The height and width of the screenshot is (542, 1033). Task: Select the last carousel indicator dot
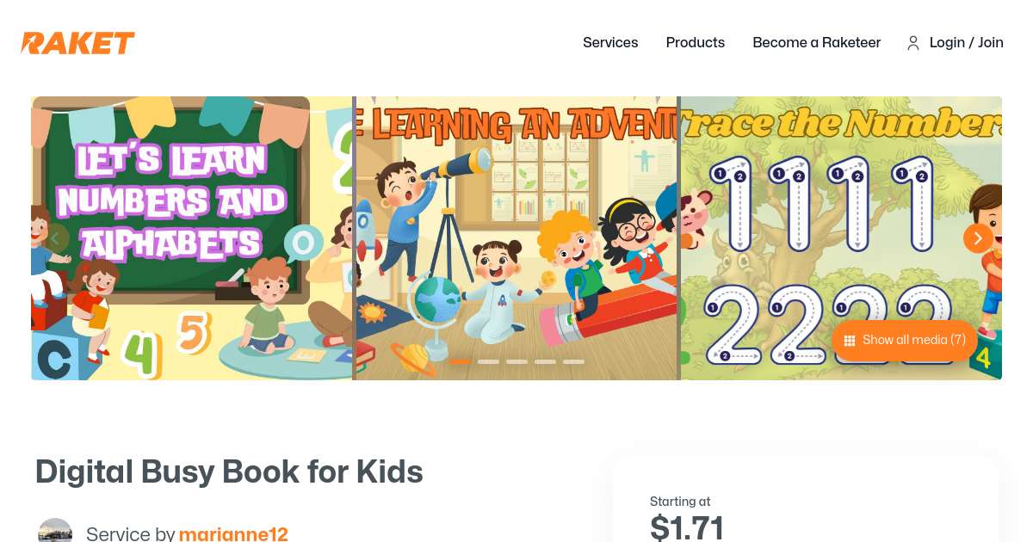(x=572, y=362)
